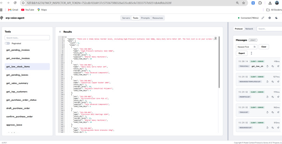Select the approve_leave tool
282x144 pixels.
tap(27, 125)
